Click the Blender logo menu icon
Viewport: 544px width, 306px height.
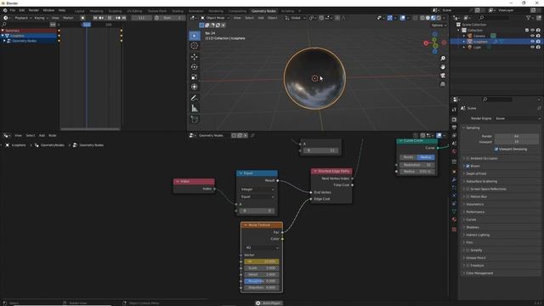(5, 10)
